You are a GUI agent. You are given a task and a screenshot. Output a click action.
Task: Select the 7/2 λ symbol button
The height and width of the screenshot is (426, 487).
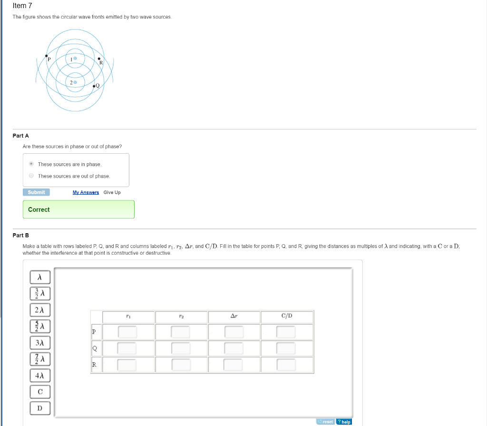40,359
